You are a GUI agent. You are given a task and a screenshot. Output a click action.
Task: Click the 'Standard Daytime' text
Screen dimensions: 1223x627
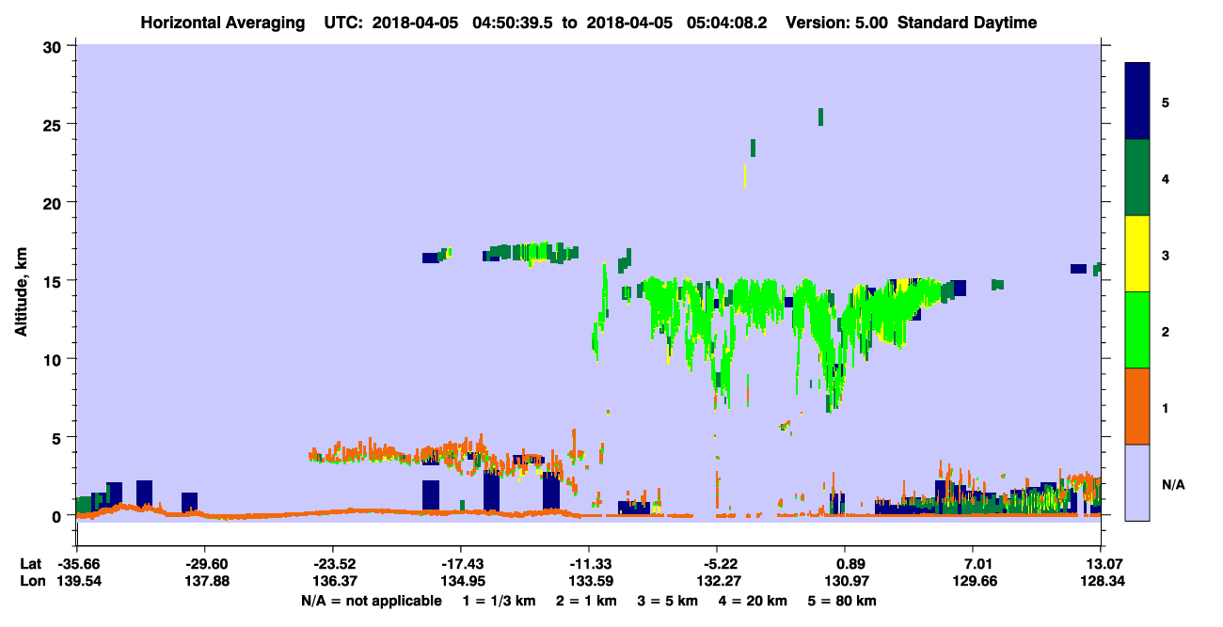tap(966, 23)
